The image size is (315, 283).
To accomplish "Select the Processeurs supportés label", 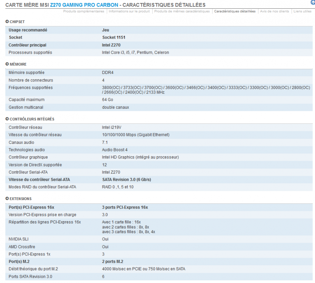I will click(x=30, y=52).
